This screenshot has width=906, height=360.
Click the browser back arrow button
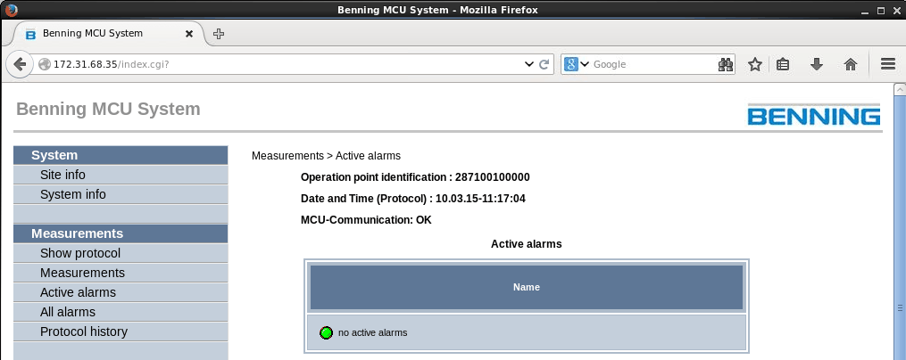[x=20, y=64]
